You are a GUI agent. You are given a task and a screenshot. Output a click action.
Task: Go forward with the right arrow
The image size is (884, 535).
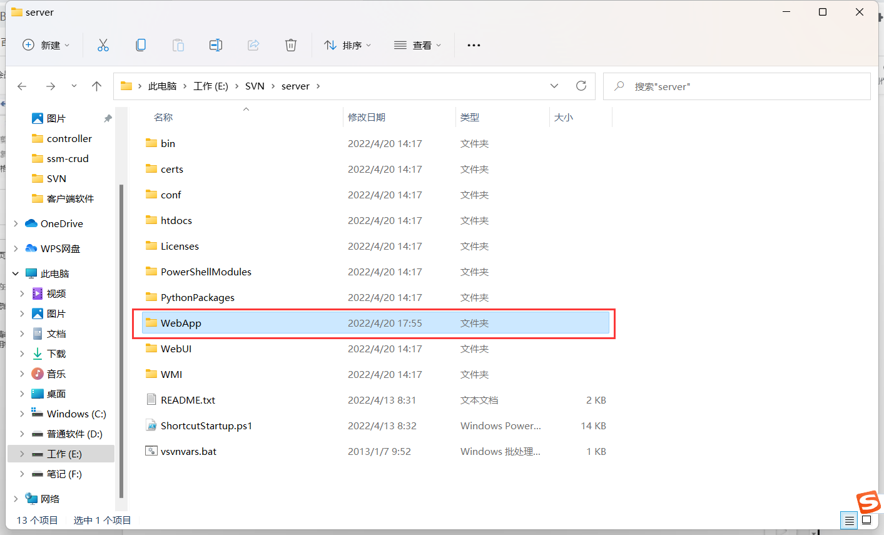click(51, 86)
